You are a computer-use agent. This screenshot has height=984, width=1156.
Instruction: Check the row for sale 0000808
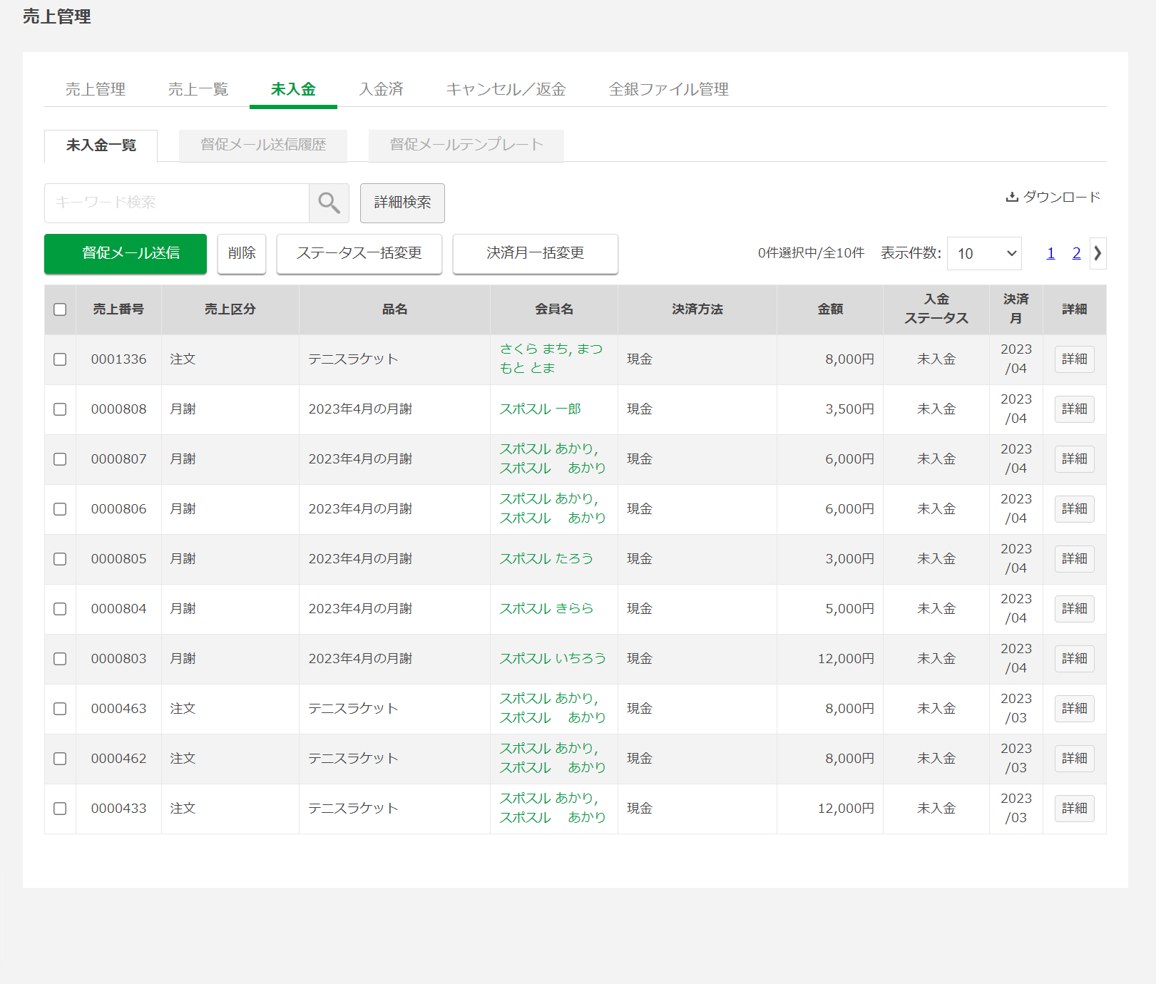[x=60, y=409]
